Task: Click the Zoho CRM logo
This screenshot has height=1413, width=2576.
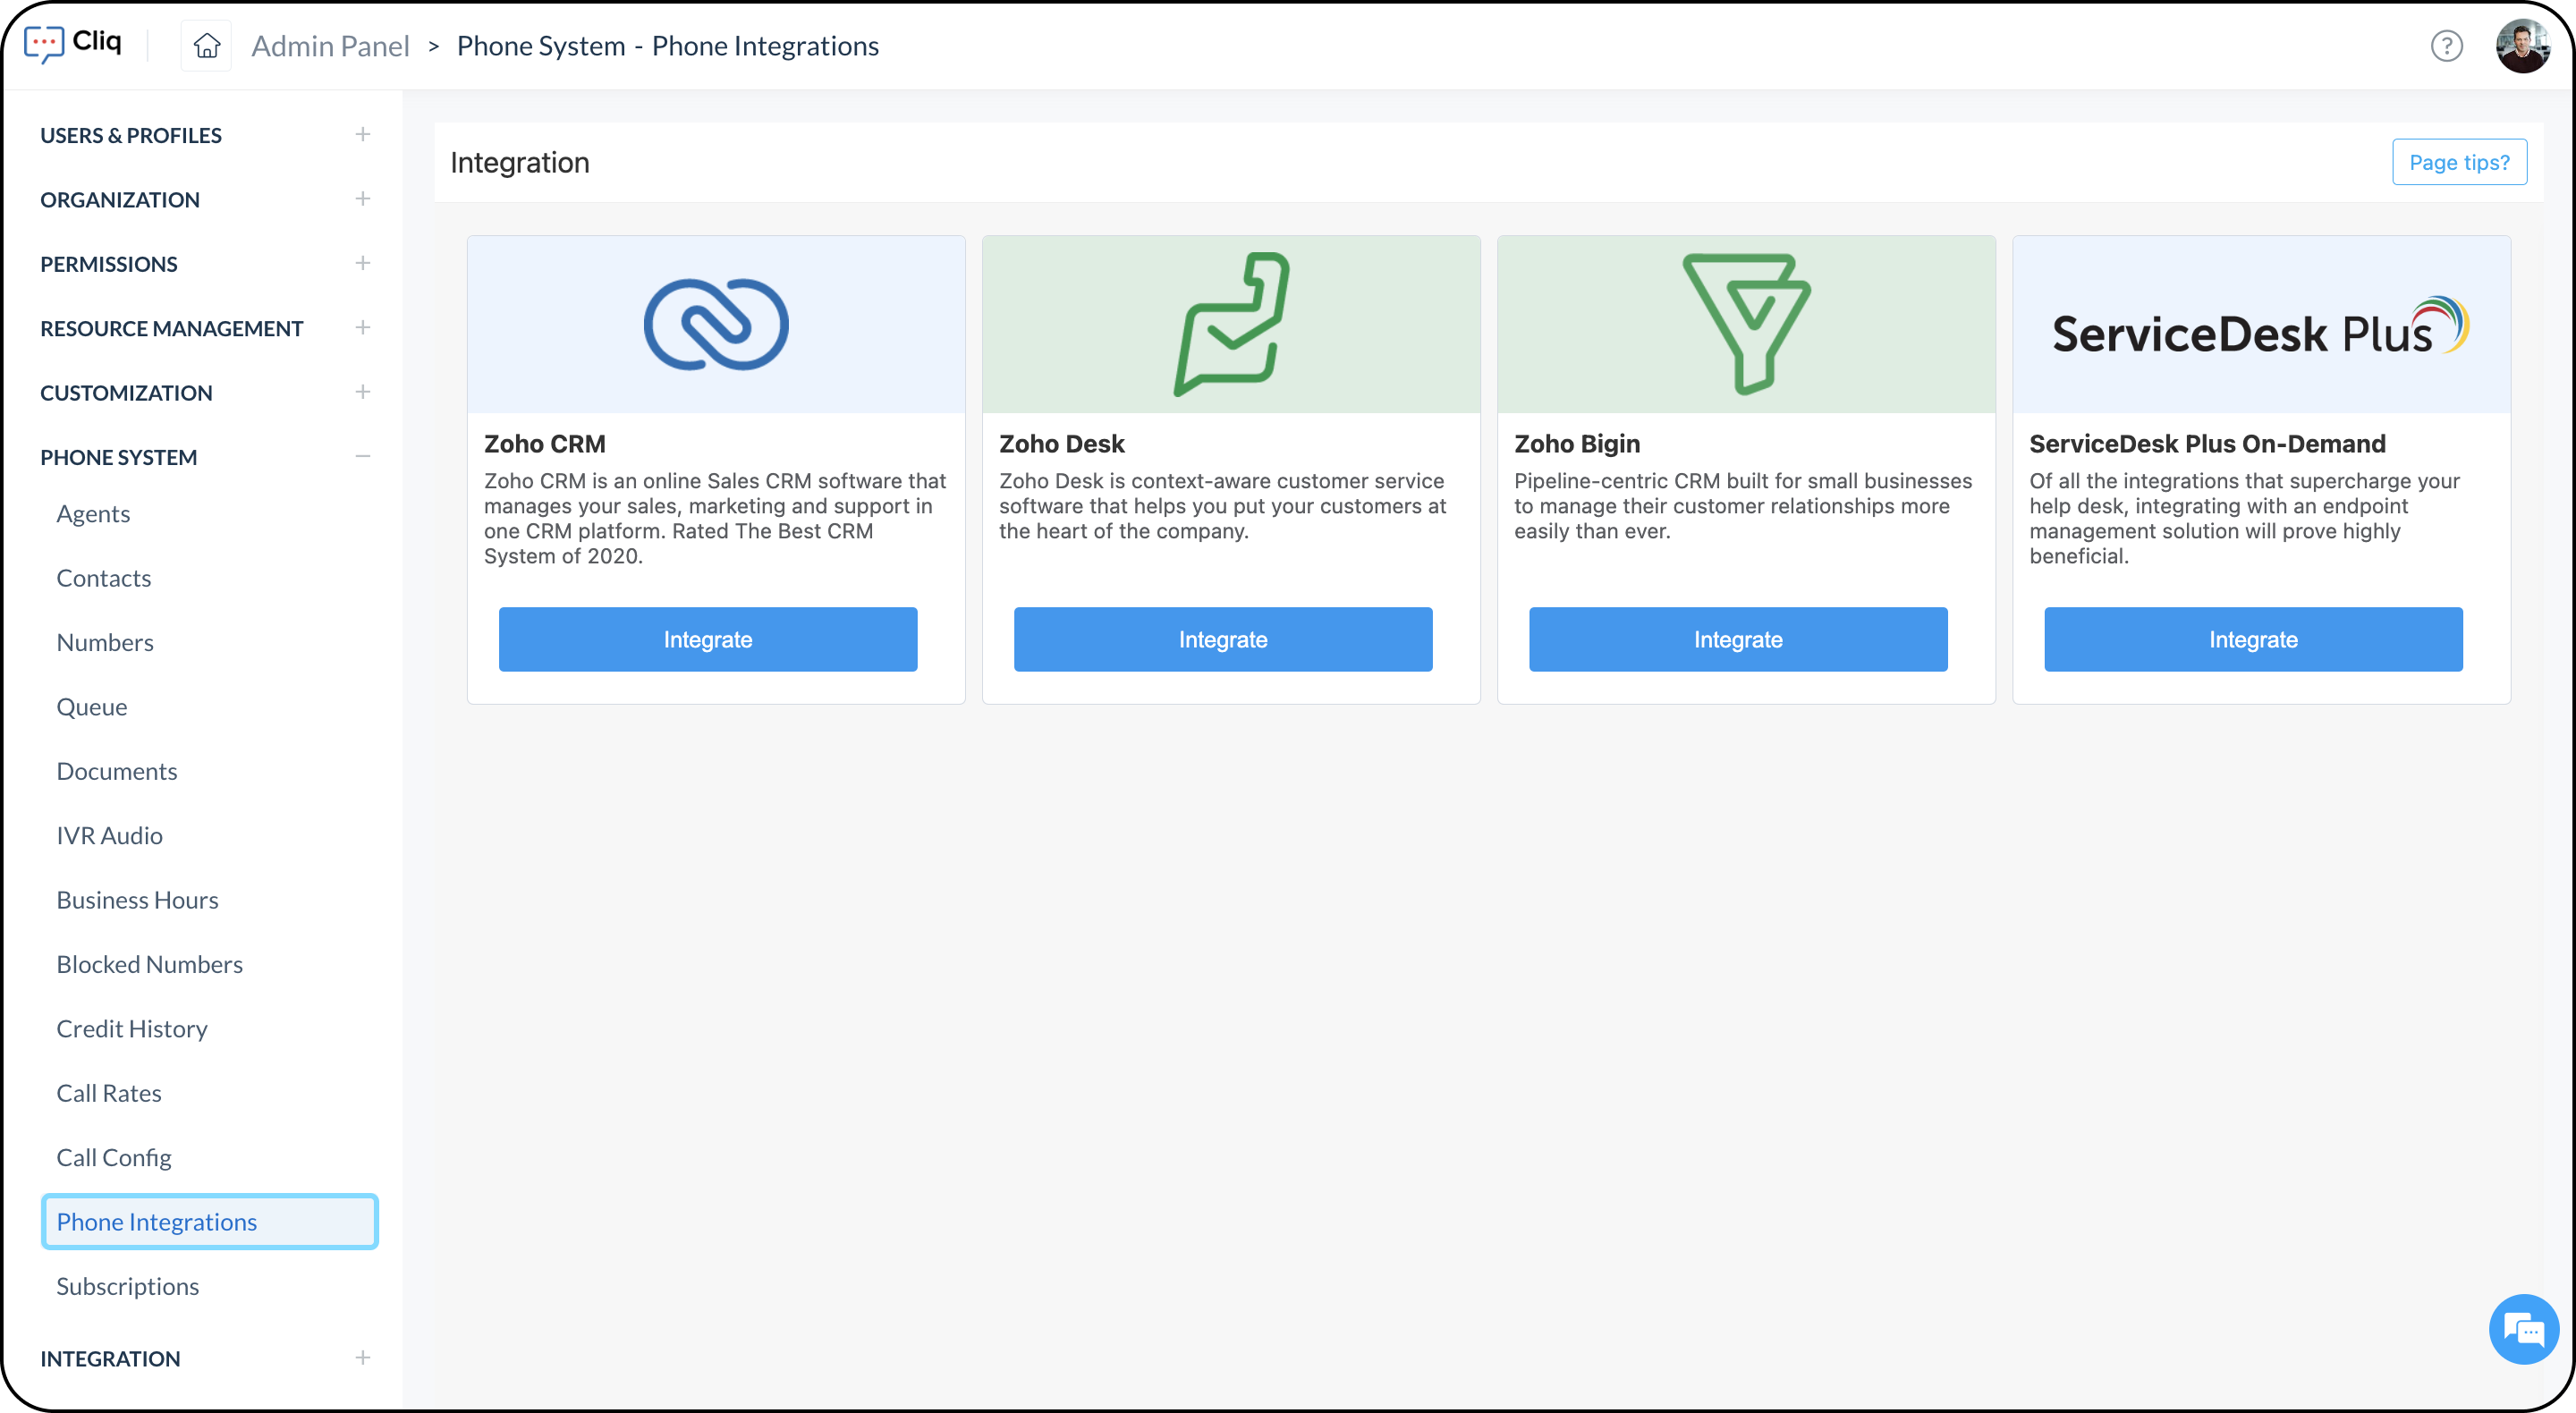Action: pyautogui.click(x=716, y=325)
